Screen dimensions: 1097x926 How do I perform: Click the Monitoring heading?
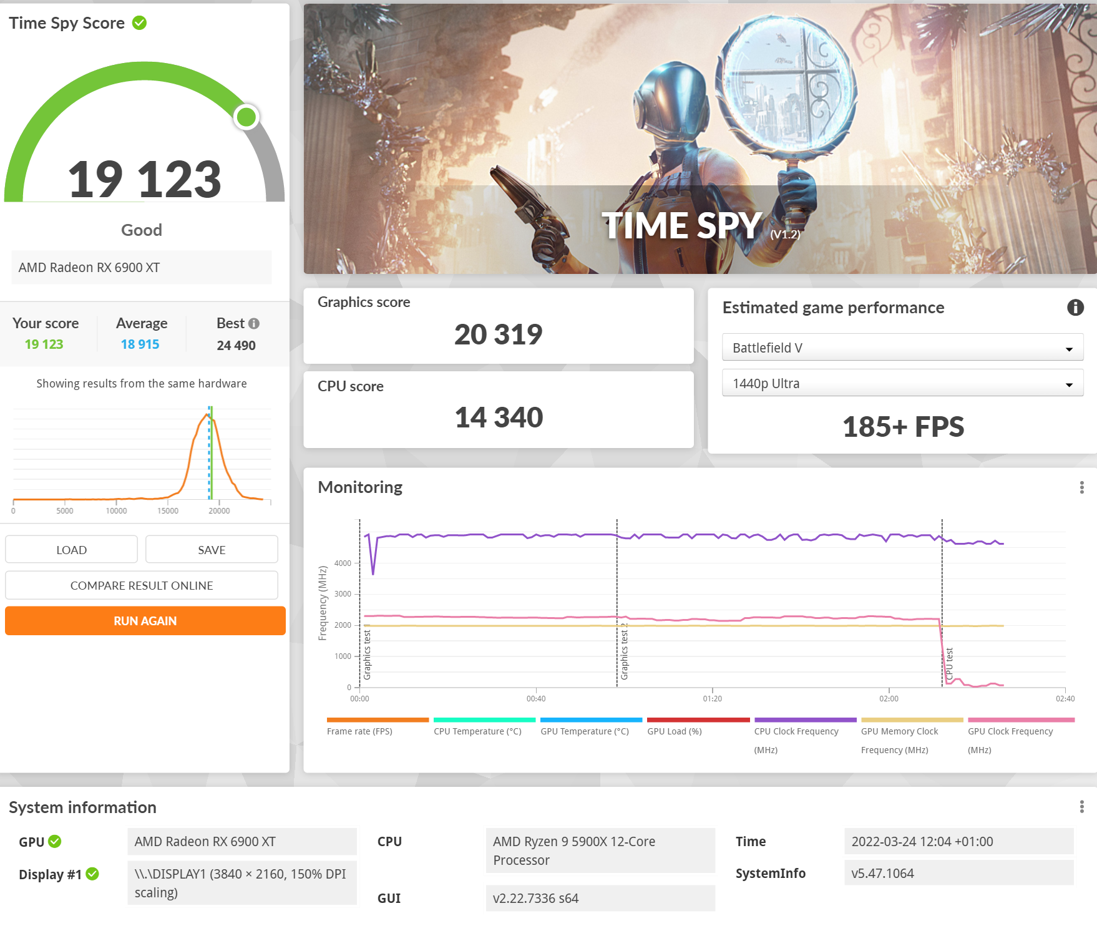point(360,487)
